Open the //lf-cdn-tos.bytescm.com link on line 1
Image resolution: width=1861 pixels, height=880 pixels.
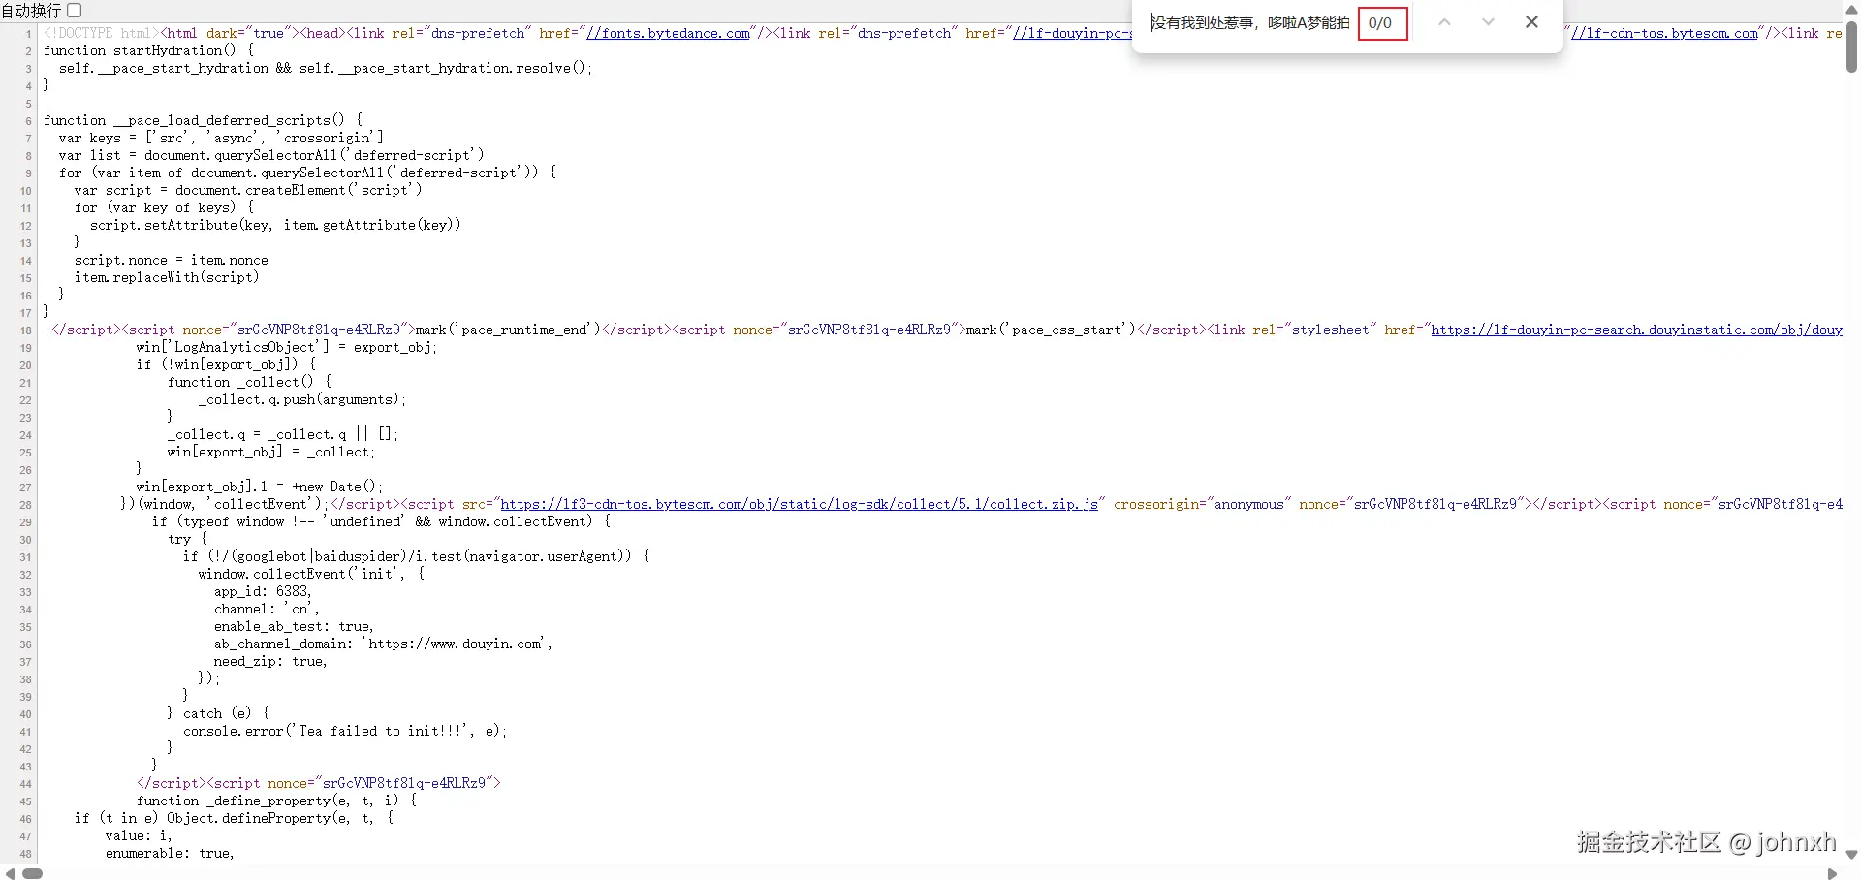1664,33
